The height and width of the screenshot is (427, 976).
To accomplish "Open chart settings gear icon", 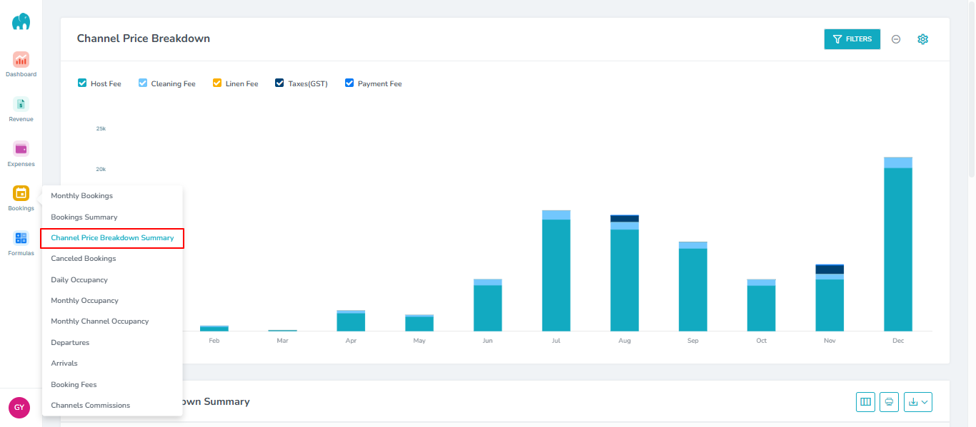I will pyautogui.click(x=922, y=39).
